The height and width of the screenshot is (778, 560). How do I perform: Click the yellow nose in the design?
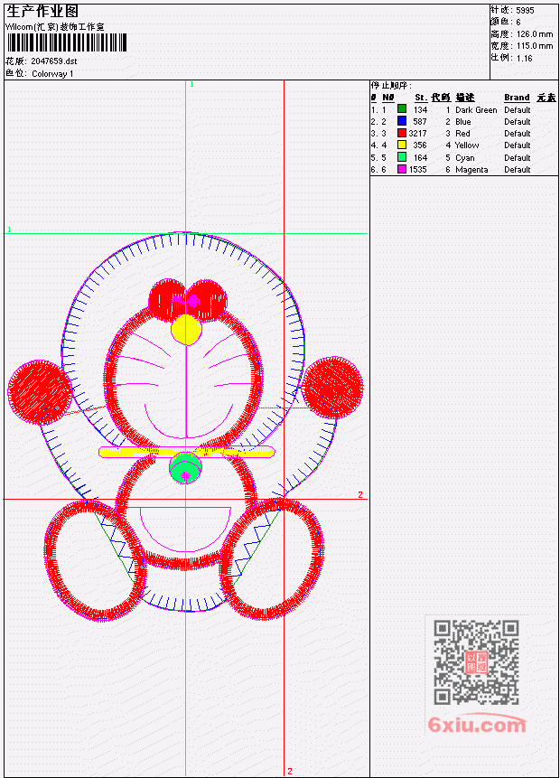pyautogui.click(x=186, y=330)
